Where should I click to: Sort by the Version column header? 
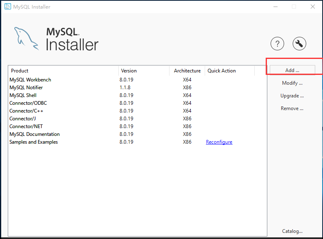click(x=144, y=71)
